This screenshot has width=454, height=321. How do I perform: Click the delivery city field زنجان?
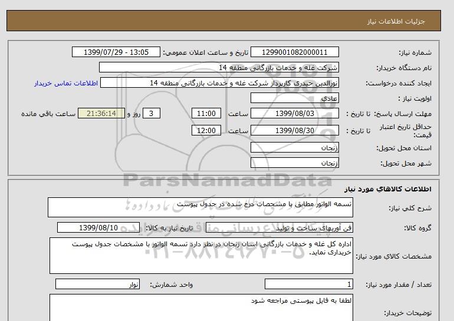coord(294,163)
